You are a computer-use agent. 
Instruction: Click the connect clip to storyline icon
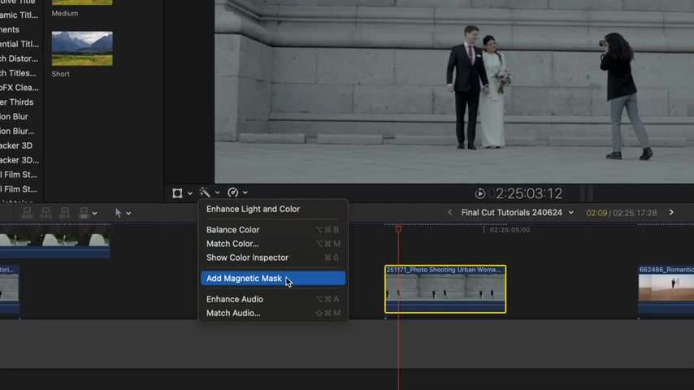[27, 213]
